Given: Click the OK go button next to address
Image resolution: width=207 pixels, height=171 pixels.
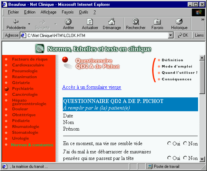Looking at the screenshot, I should click(183, 35).
